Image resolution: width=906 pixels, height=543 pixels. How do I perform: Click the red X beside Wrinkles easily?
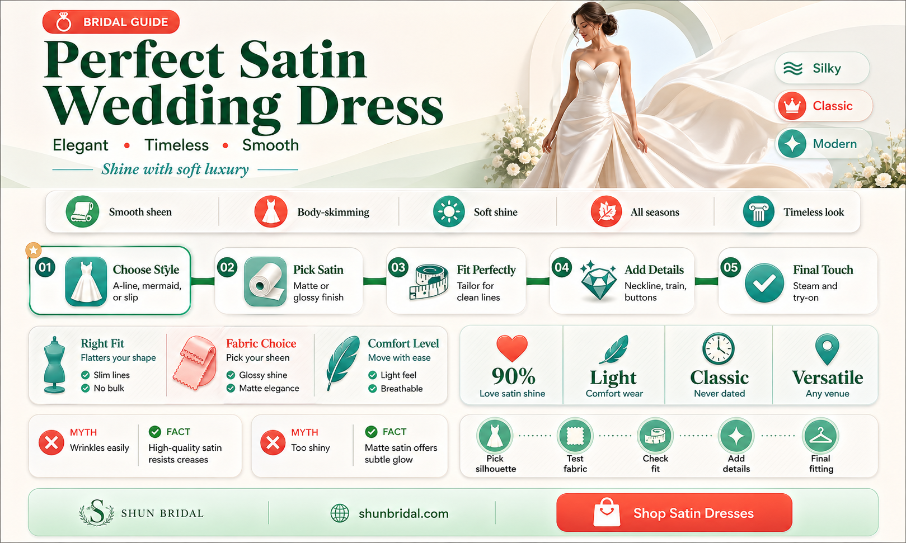point(51,443)
